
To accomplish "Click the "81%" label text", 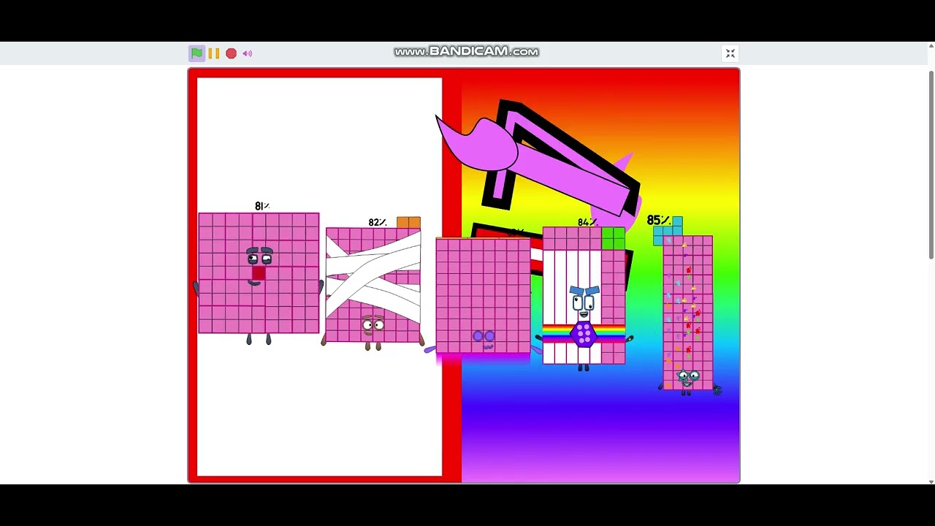I will pos(262,207).
